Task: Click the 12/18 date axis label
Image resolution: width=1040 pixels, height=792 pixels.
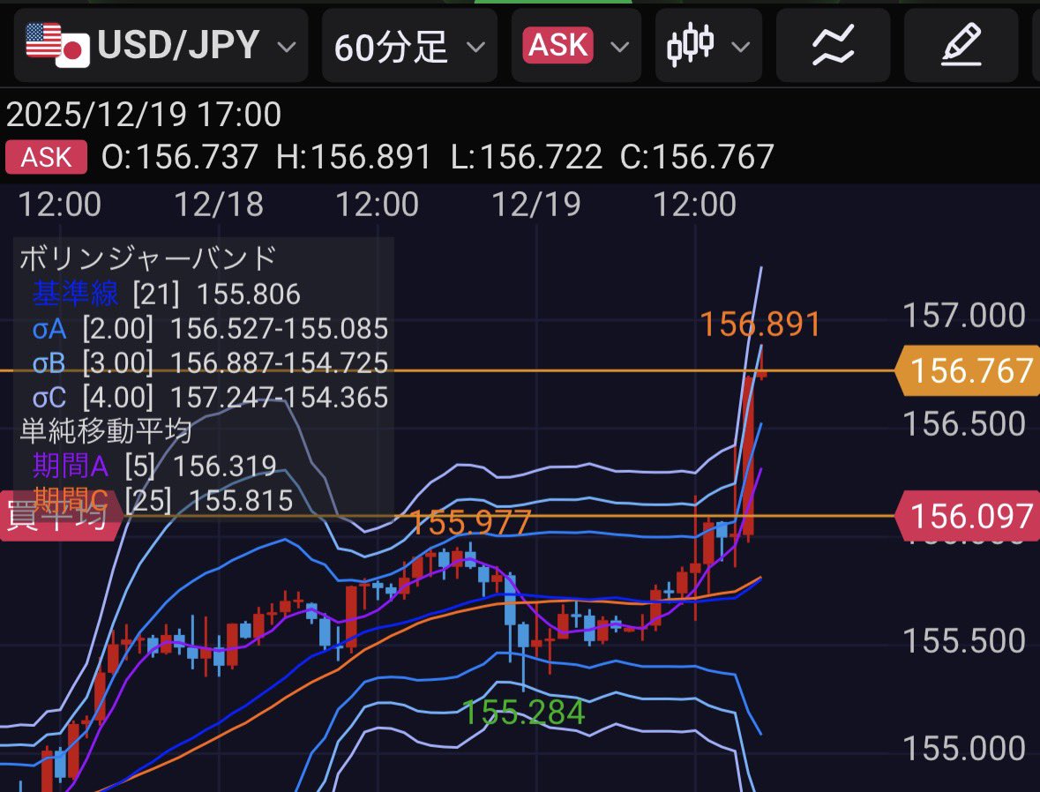Action: [219, 204]
